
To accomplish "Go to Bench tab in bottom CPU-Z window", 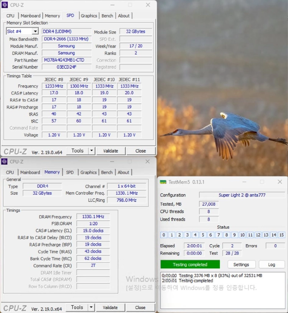I will pyautogui.click(x=107, y=172).
